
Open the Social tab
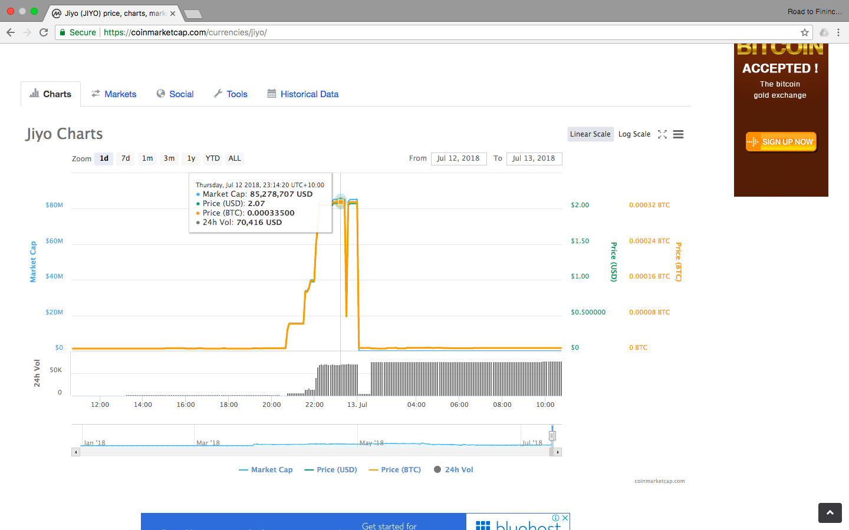click(175, 94)
